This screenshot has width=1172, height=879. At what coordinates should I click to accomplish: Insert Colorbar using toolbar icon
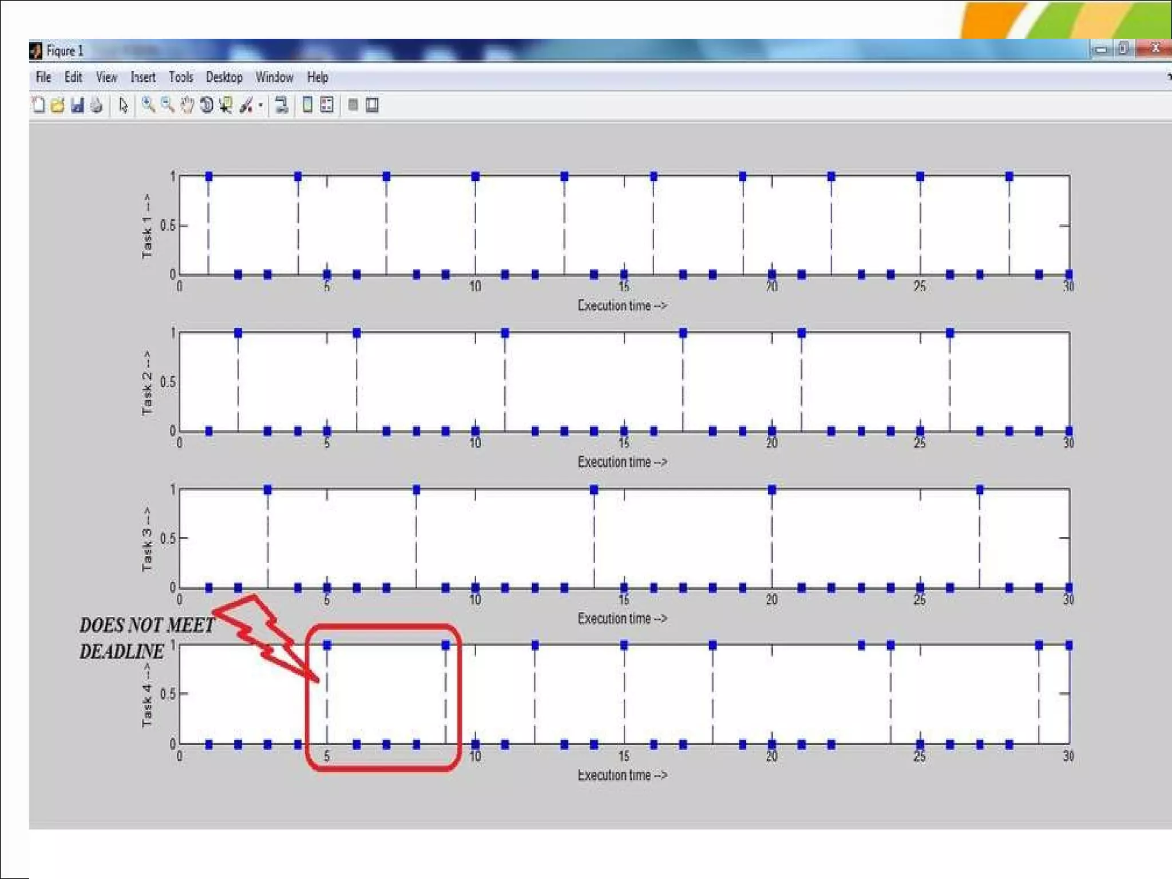click(x=307, y=105)
